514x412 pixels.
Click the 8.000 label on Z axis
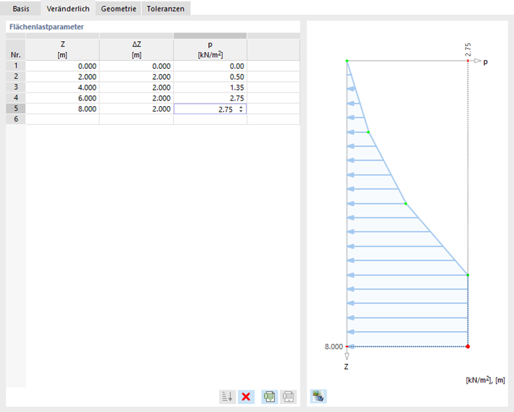click(333, 346)
